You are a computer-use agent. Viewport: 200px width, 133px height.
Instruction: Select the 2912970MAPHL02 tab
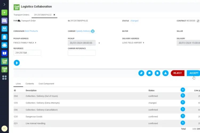tap(43, 15)
